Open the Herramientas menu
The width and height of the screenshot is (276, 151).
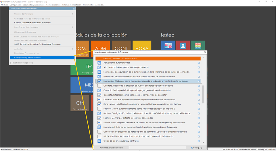(88, 5)
